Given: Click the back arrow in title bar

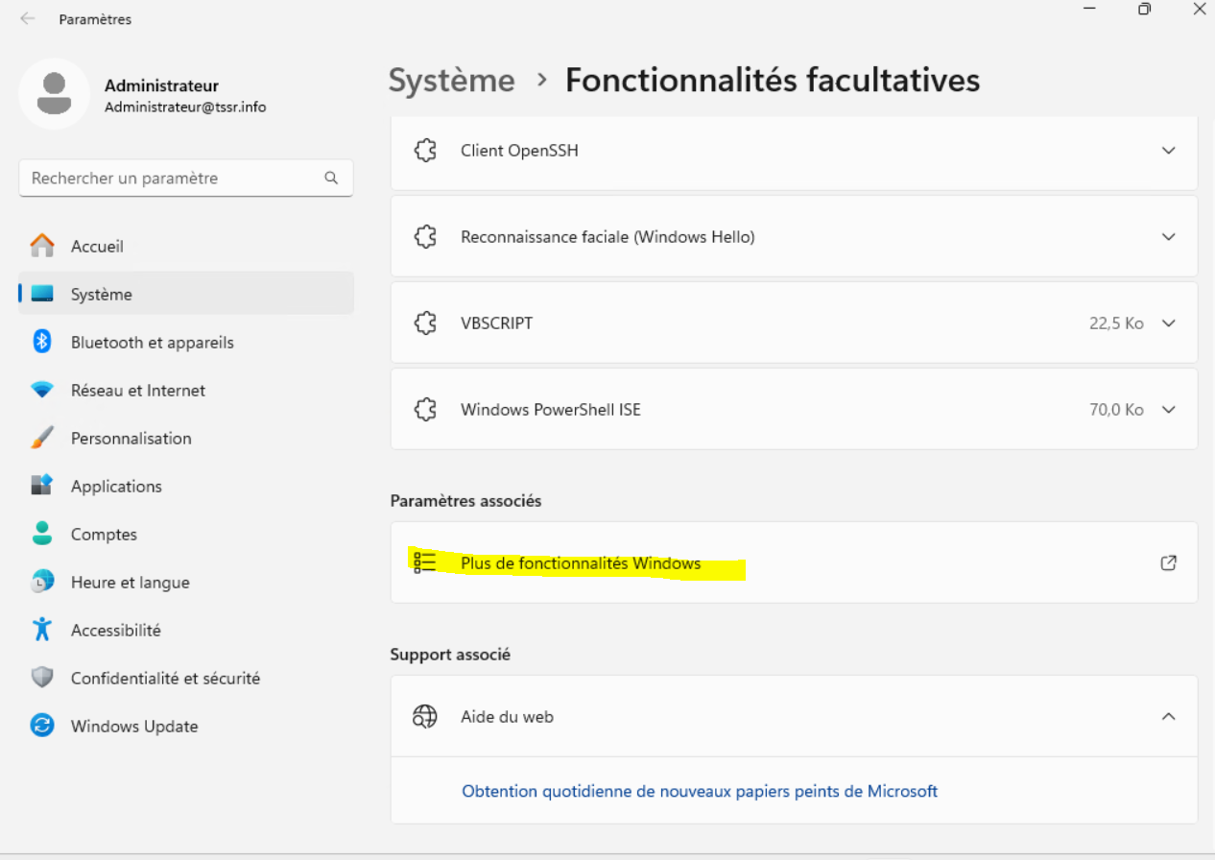Looking at the screenshot, I should pyautogui.click(x=28, y=19).
